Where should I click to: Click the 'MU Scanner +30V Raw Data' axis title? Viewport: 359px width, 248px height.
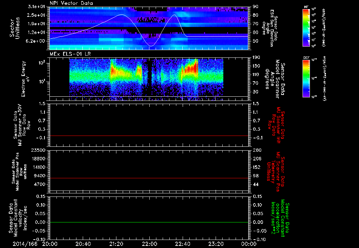[x=21, y=125]
